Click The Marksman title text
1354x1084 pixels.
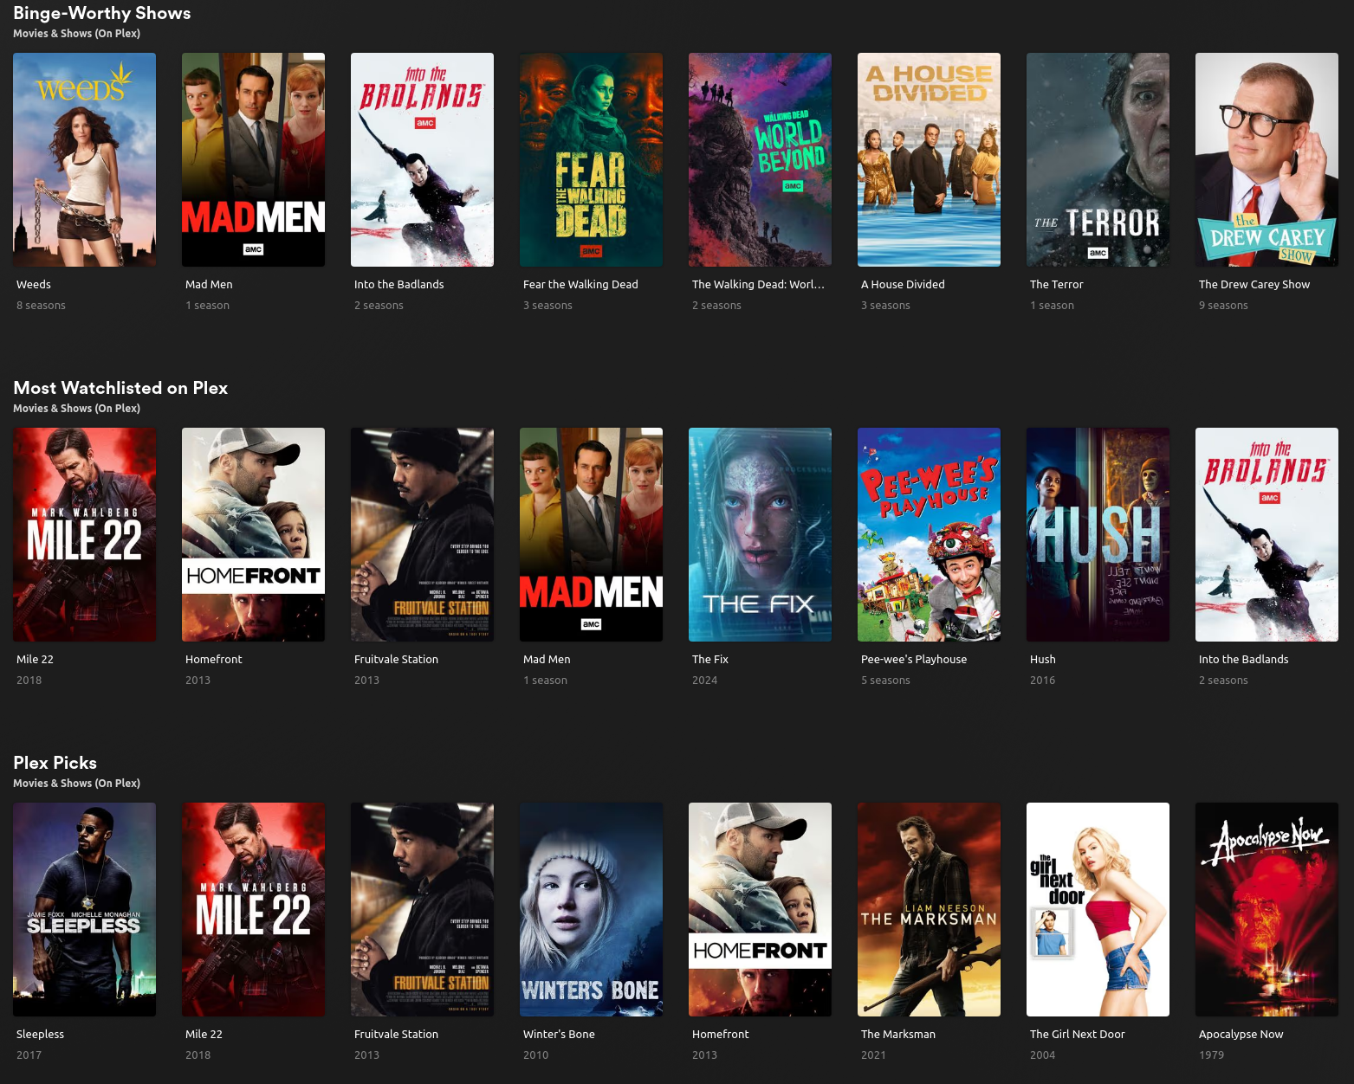pyautogui.click(x=897, y=1034)
